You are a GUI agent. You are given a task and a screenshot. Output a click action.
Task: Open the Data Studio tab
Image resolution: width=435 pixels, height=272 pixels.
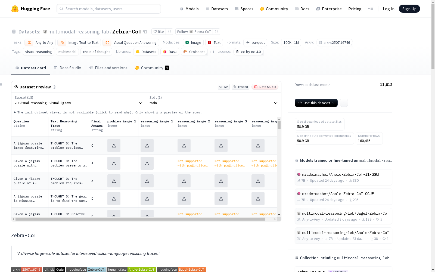coord(68,68)
